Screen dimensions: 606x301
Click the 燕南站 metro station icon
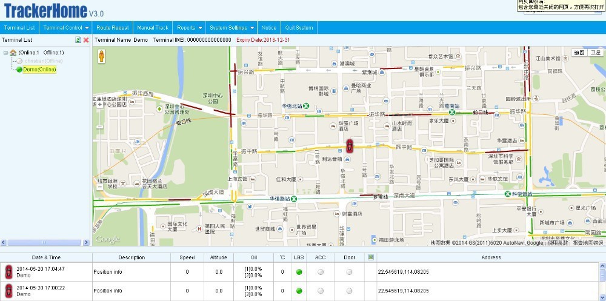(x=452, y=112)
